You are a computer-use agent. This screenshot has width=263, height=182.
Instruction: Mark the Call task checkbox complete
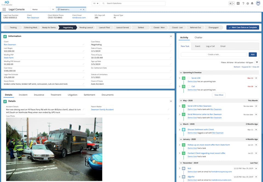[188, 86]
